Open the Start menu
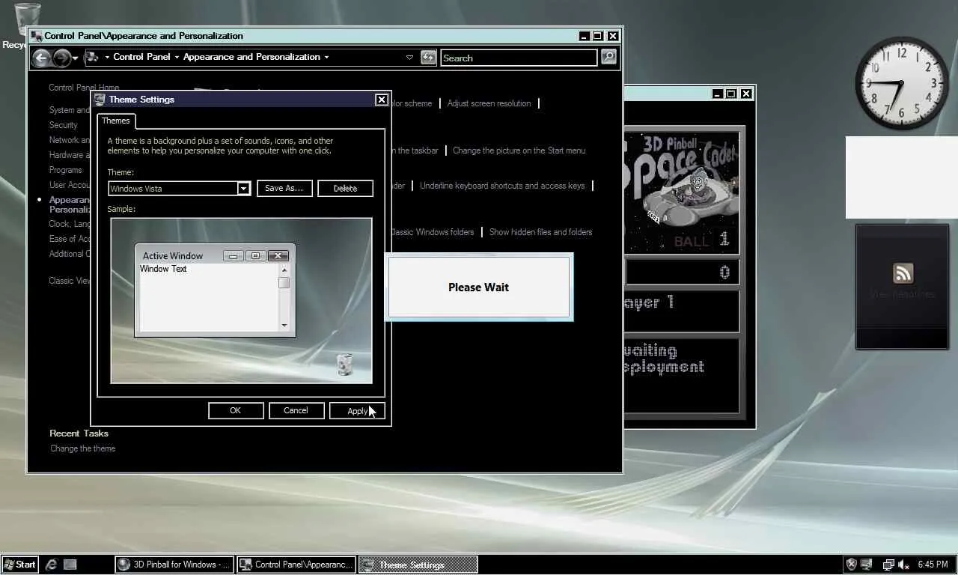Screen dimensions: 958x575 (x=19, y=565)
